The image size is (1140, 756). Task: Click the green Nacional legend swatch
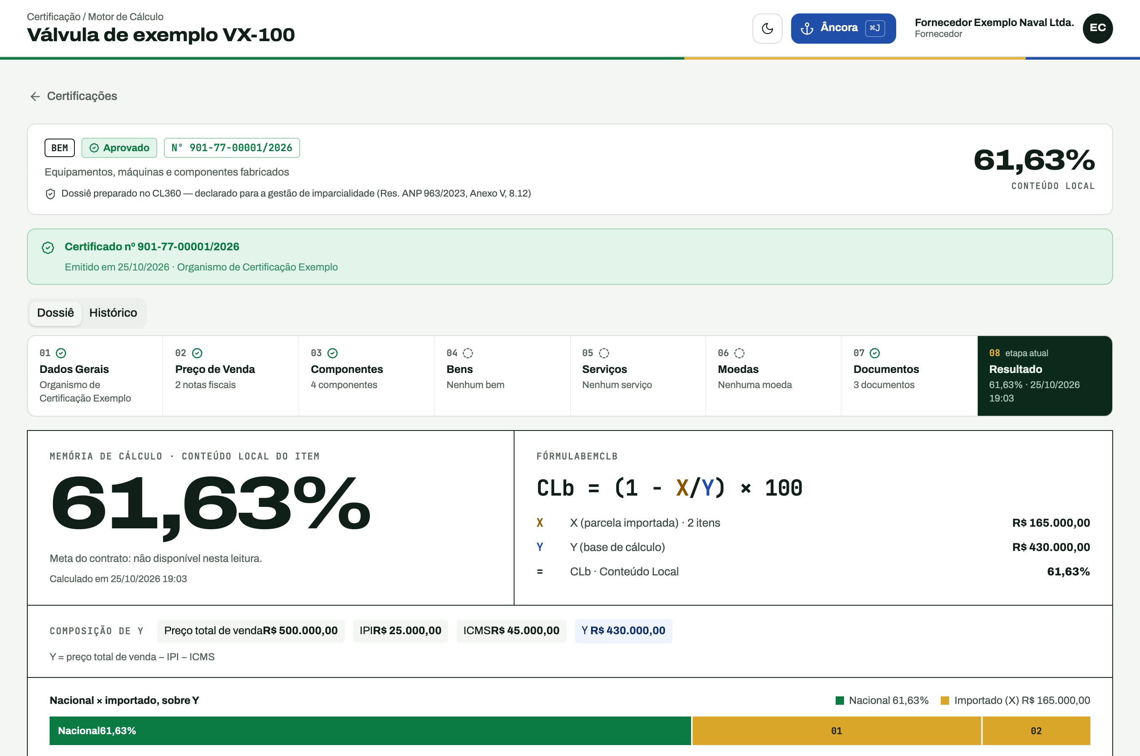point(840,701)
